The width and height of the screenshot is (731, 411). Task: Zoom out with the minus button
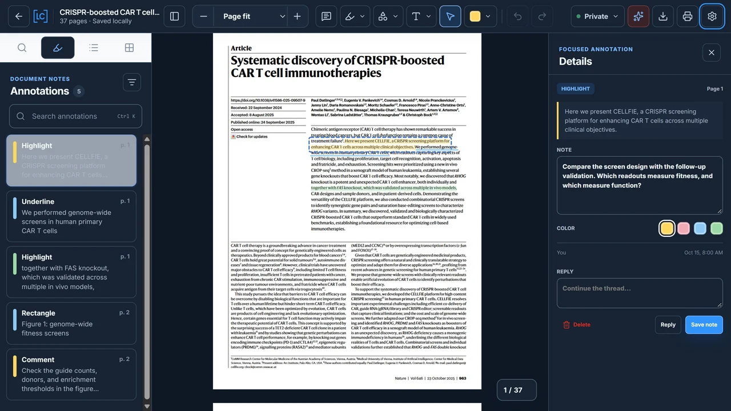(204, 17)
